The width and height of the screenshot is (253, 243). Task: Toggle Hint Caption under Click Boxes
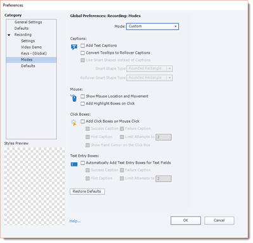(88, 137)
